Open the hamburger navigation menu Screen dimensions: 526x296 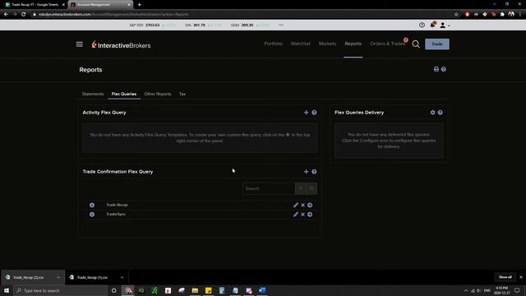tap(79, 44)
